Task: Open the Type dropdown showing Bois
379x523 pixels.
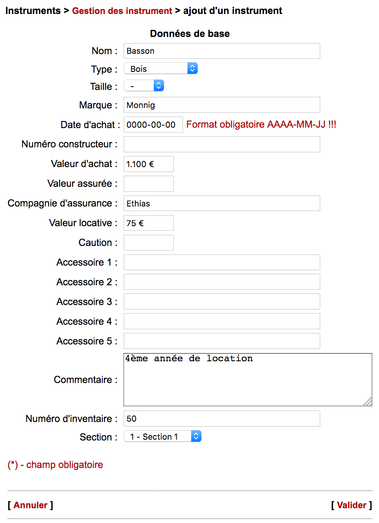Action: [x=161, y=69]
